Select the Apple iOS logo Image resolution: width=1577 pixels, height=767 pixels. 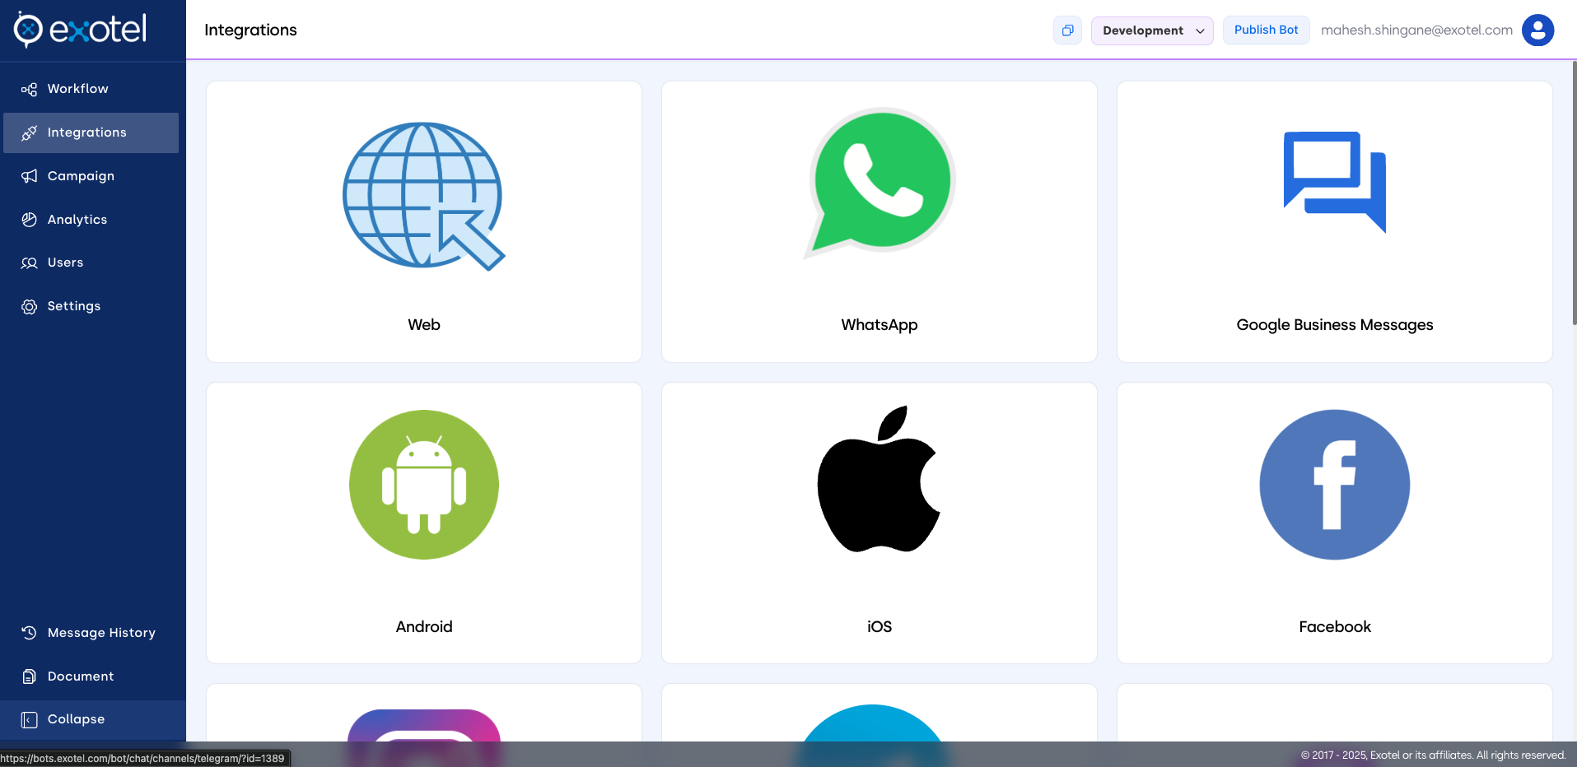(x=879, y=479)
